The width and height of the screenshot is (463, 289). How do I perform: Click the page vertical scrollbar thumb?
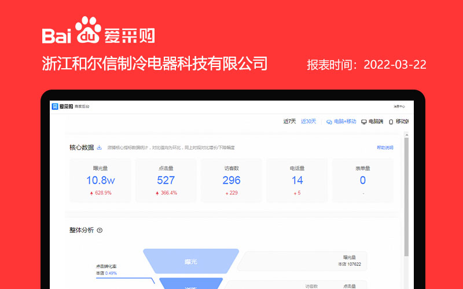(407, 197)
